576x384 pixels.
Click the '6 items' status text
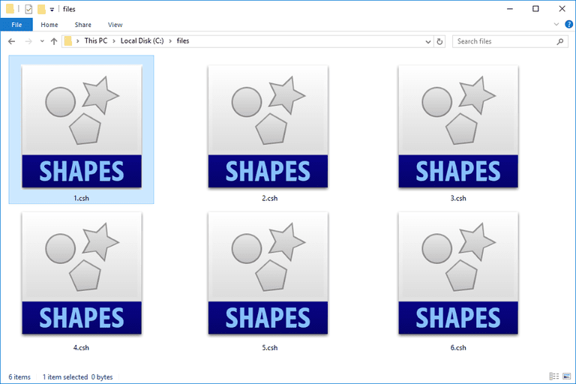(19, 377)
